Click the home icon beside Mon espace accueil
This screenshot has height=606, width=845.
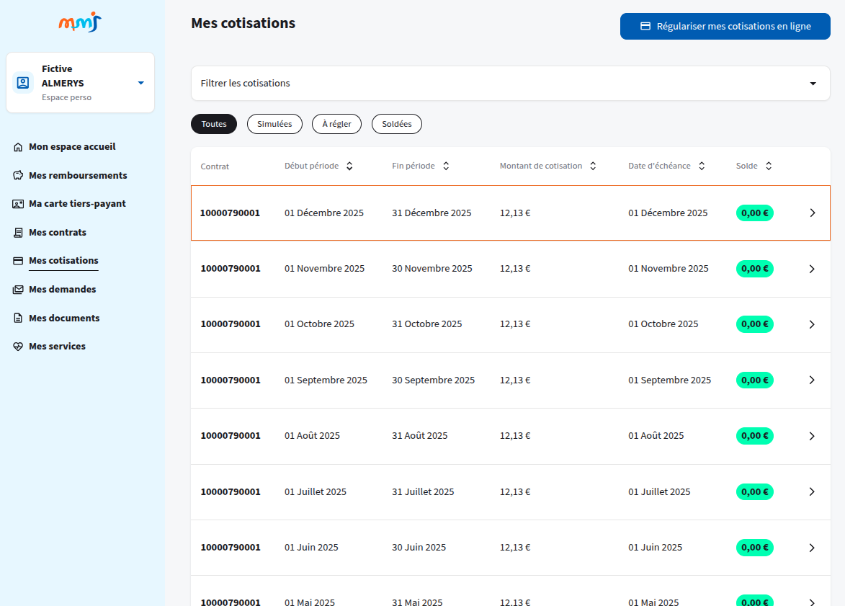pyautogui.click(x=18, y=147)
